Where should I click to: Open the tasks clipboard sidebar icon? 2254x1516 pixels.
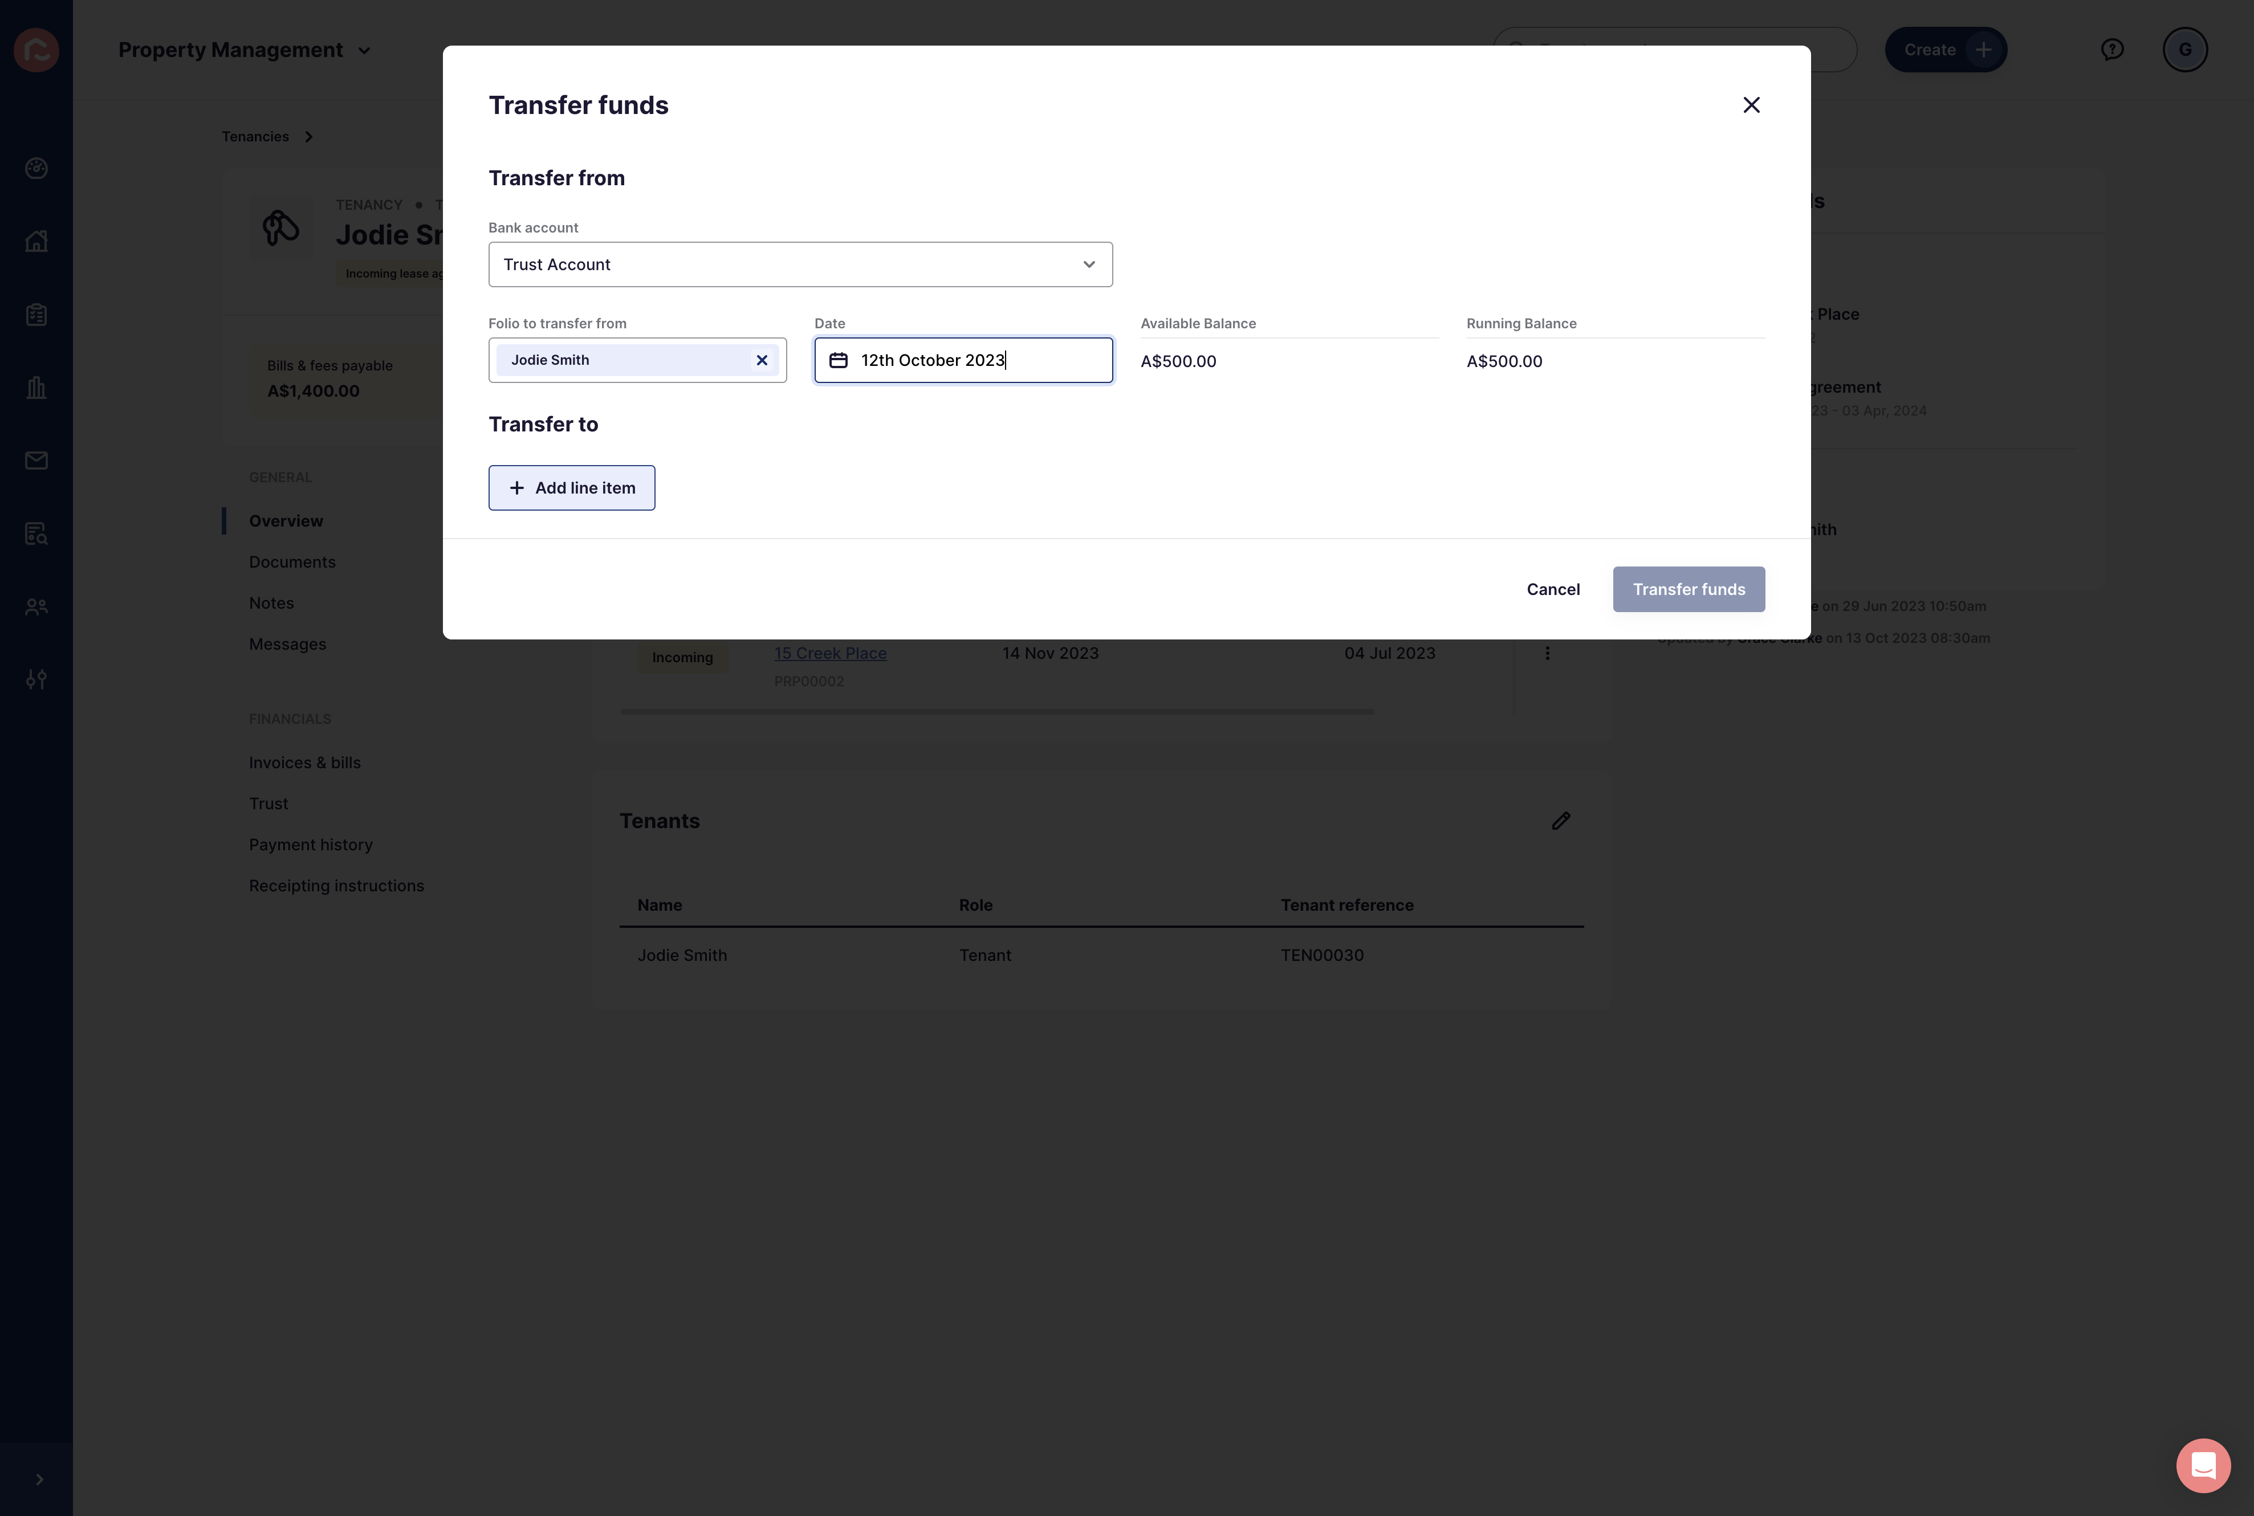point(36,314)
